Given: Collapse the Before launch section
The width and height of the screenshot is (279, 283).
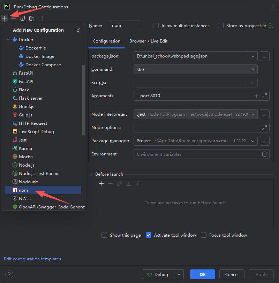Looking at the screenshot, I should (91, 174).
